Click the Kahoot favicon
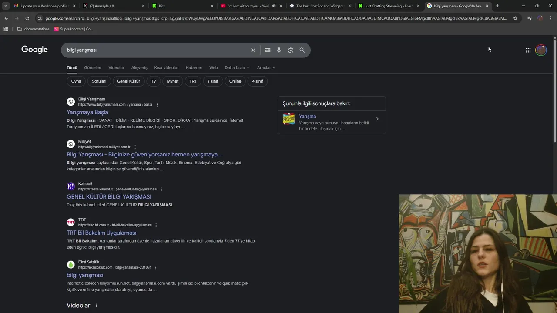 pyautogui.click(x=70, y=186)
